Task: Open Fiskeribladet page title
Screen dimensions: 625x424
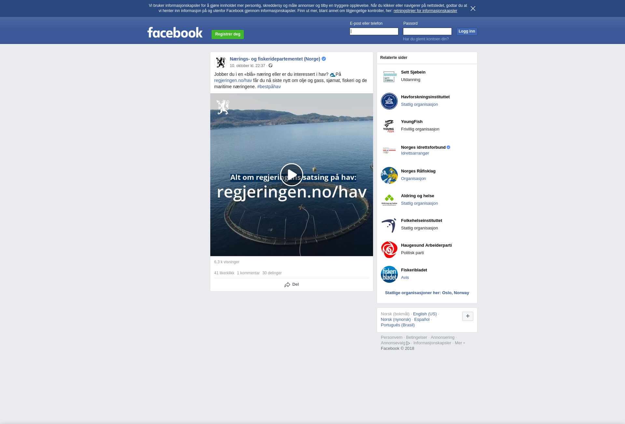Action: [x=414, y=270]
